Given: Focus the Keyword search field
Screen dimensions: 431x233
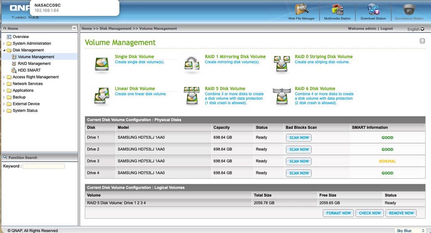Looking at the screenshot, I should pyautogui.click(x=44, y=166).
